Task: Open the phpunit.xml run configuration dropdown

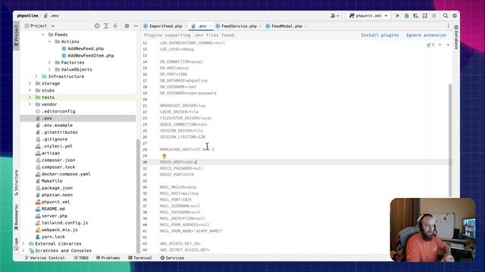Action: pos(368,16)
